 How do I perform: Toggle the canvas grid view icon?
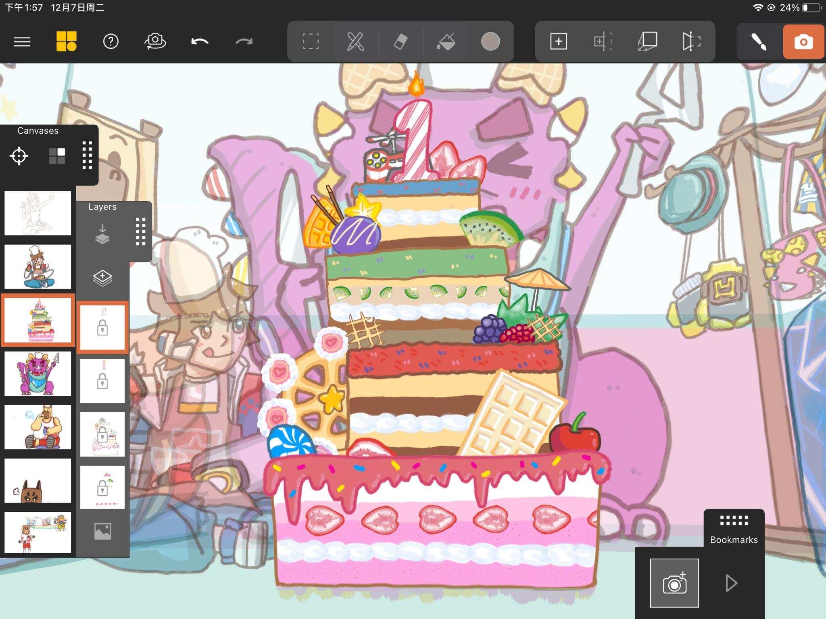tap(57, 156)
